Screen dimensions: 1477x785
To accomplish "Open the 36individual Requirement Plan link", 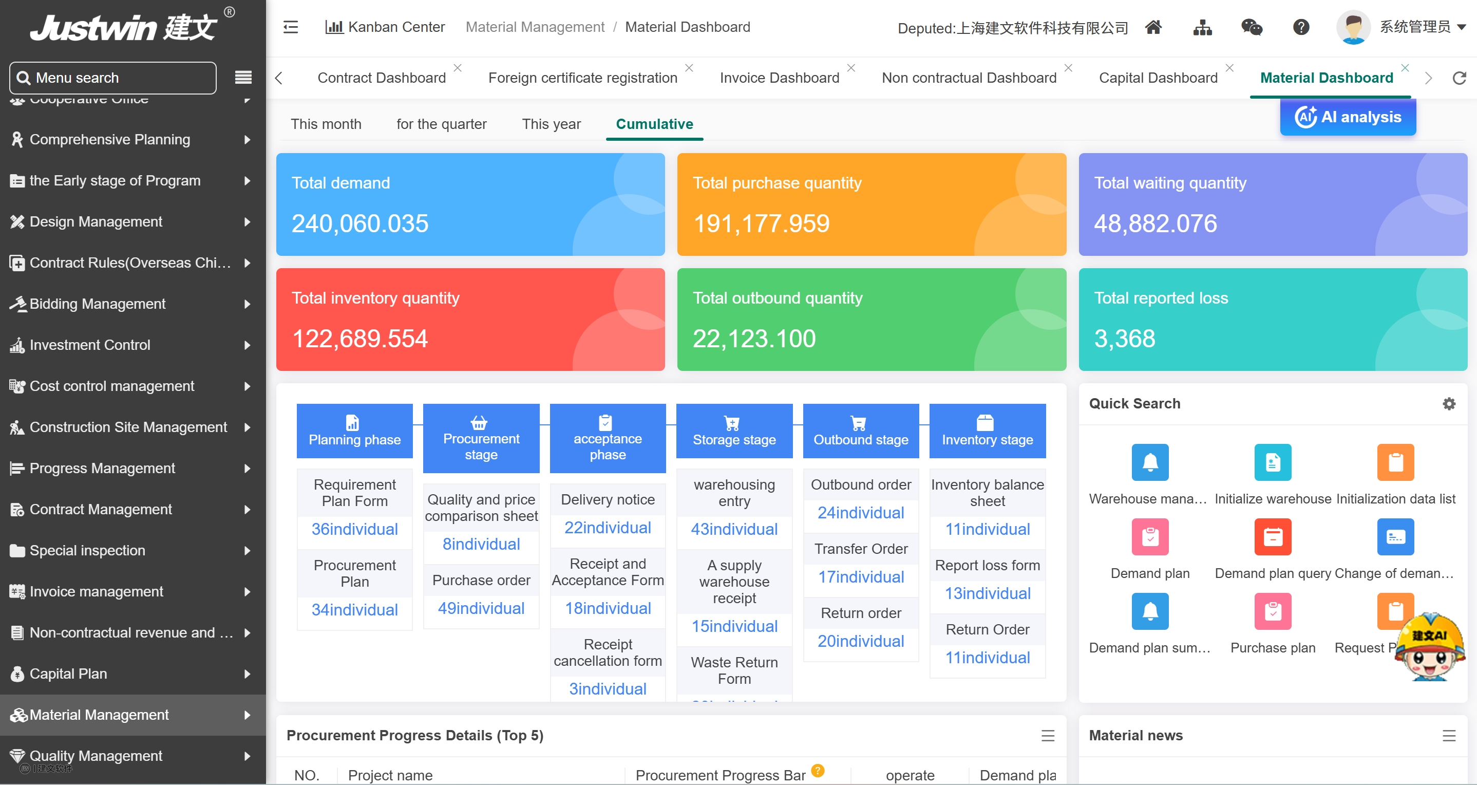I will tap(354, 529).
